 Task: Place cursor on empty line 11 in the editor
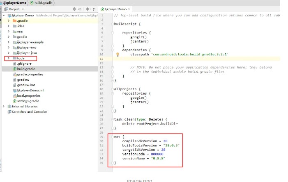click(185, 59)
